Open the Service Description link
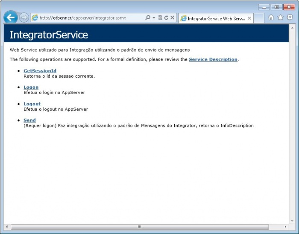This screenshot has width=299, height=234. coord(213,59)
